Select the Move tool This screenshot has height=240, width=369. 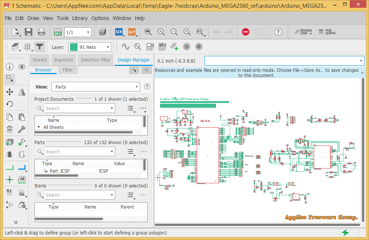pyautogui.click(x=9, y=92)
